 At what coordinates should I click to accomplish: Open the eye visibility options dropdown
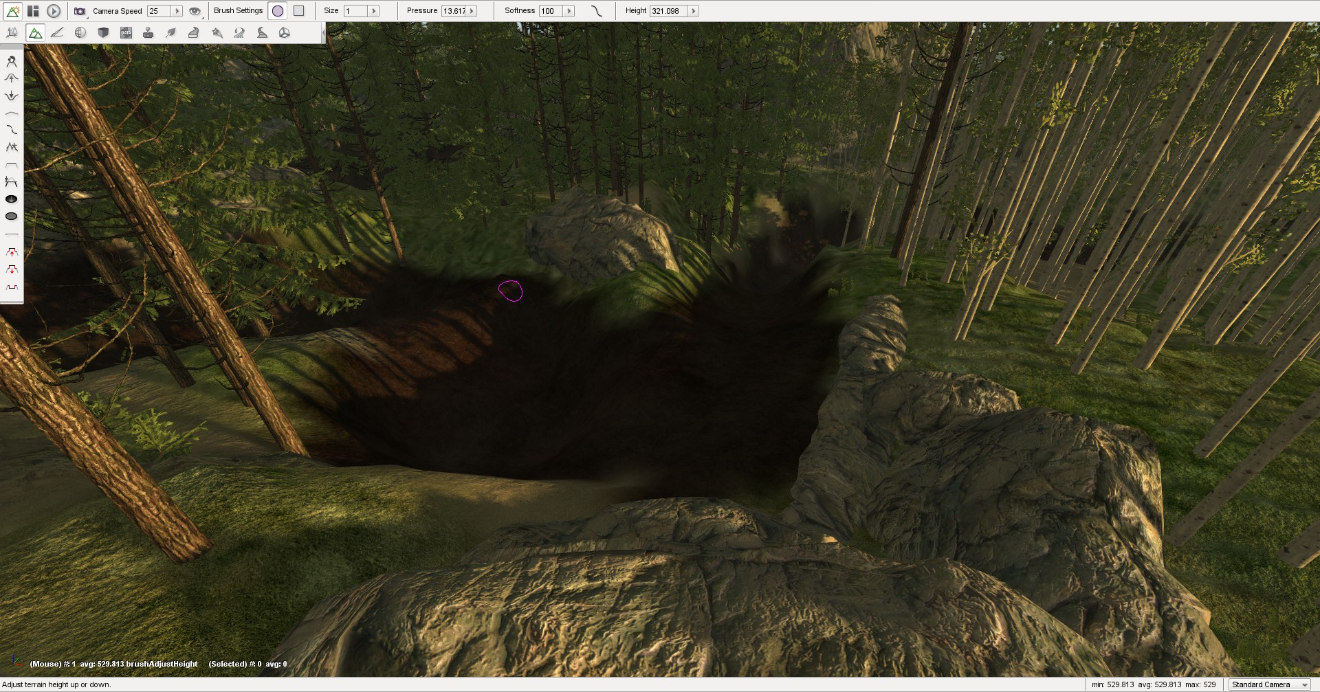pyautogui.click(x=195, y=11)
